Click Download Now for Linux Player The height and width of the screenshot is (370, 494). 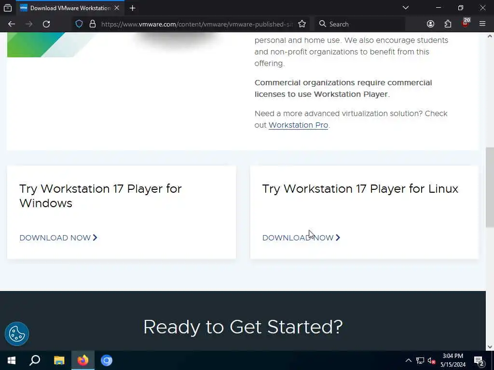pos(301,238)
